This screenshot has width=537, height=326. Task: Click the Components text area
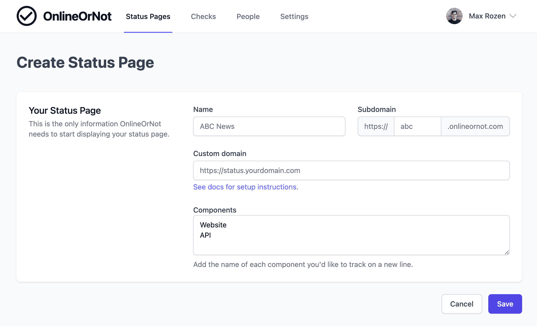point(351,235)
